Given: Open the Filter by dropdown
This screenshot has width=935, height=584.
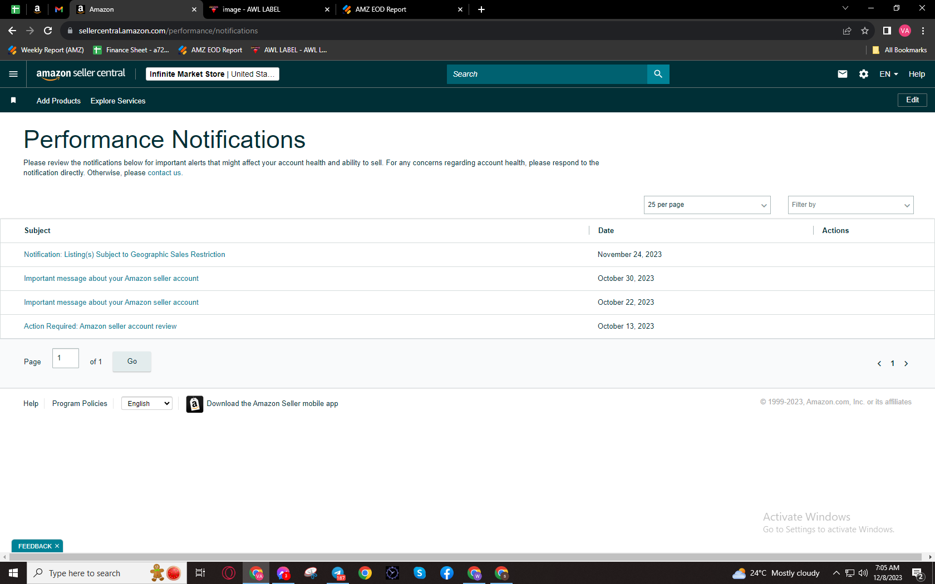Looking at the screenshot, I should (x=850, y=205).
